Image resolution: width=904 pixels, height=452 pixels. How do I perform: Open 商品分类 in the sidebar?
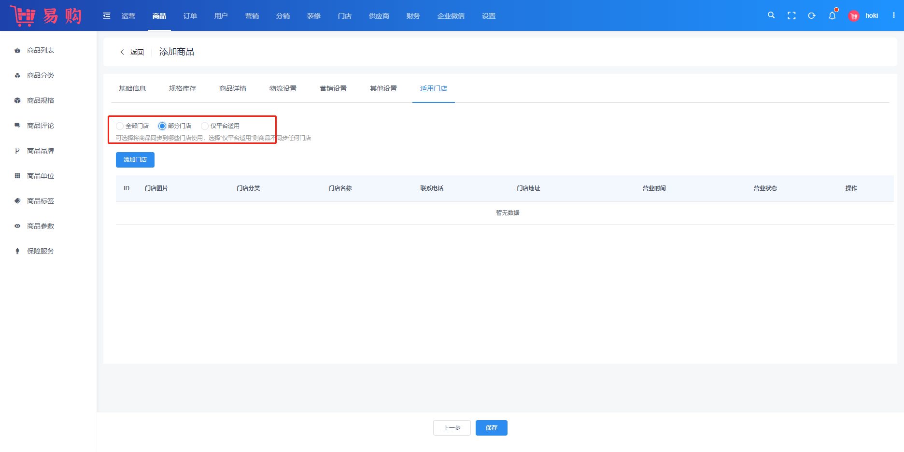tap(41, 75)
